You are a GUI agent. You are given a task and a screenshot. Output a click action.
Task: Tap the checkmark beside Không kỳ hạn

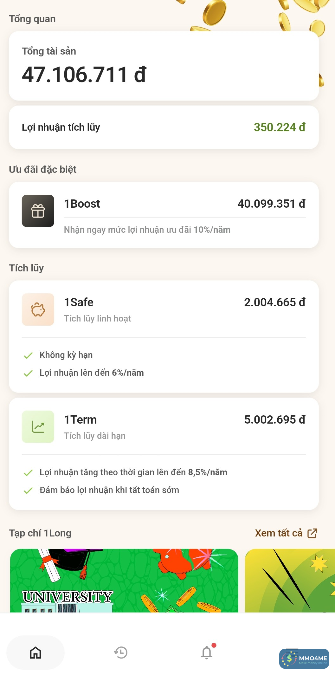tap(28, 355)
